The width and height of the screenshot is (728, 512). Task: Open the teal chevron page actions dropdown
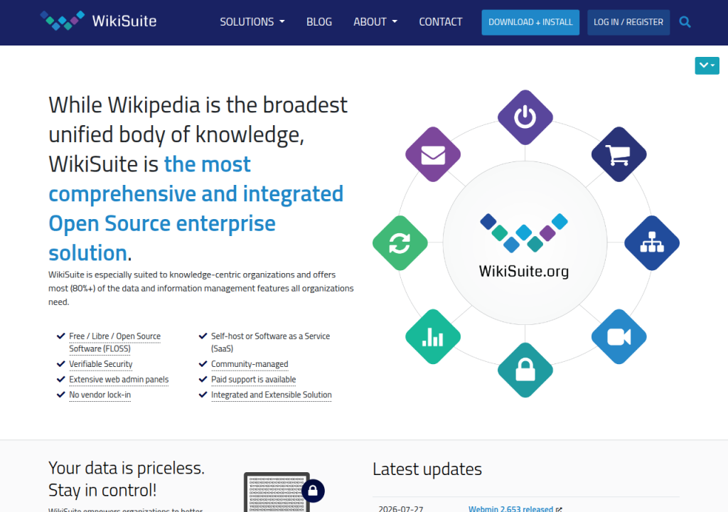click(x=707, y=65)
